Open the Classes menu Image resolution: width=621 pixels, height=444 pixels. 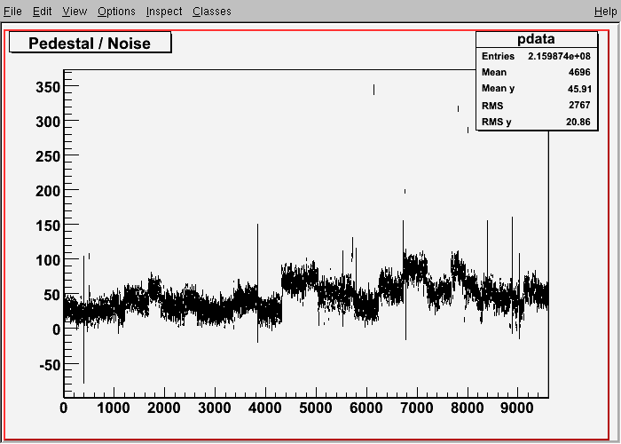pos(212,12)
